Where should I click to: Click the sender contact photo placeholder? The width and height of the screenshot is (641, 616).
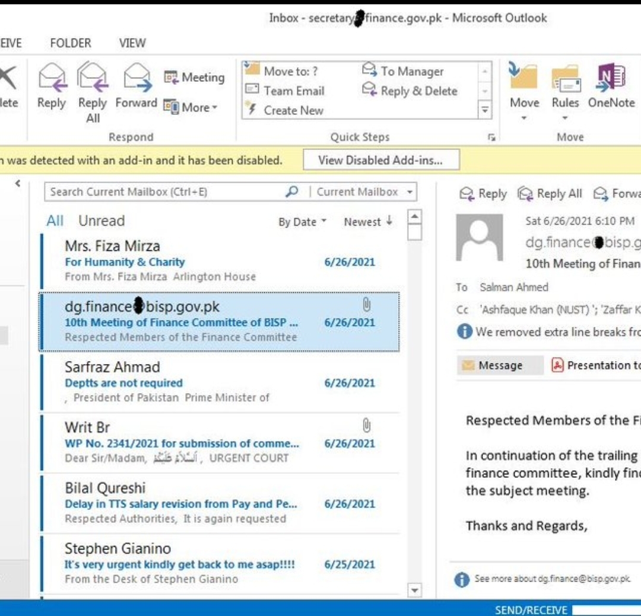(480, 237)
